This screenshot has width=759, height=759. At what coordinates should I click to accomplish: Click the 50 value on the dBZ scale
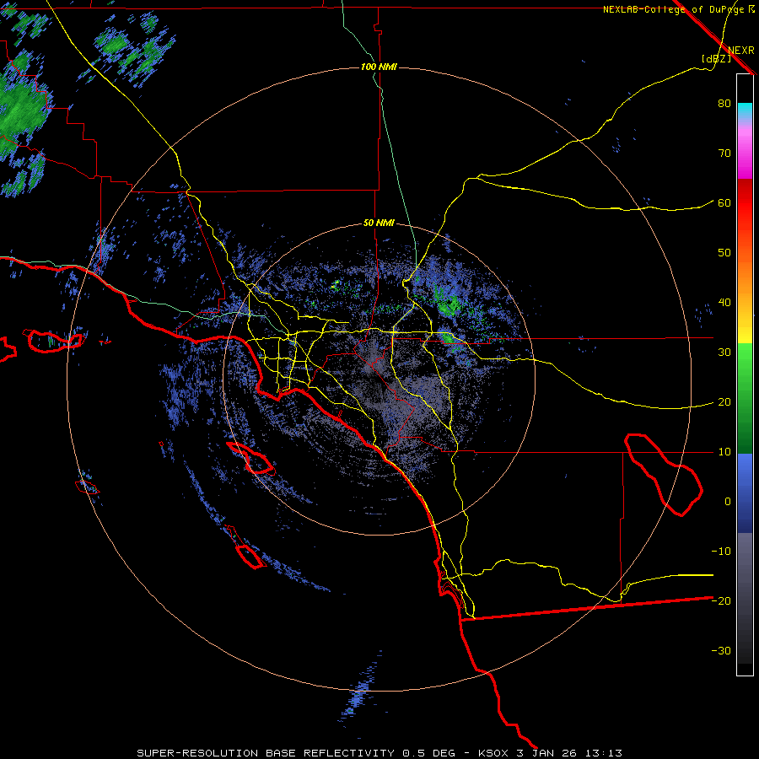724,253
